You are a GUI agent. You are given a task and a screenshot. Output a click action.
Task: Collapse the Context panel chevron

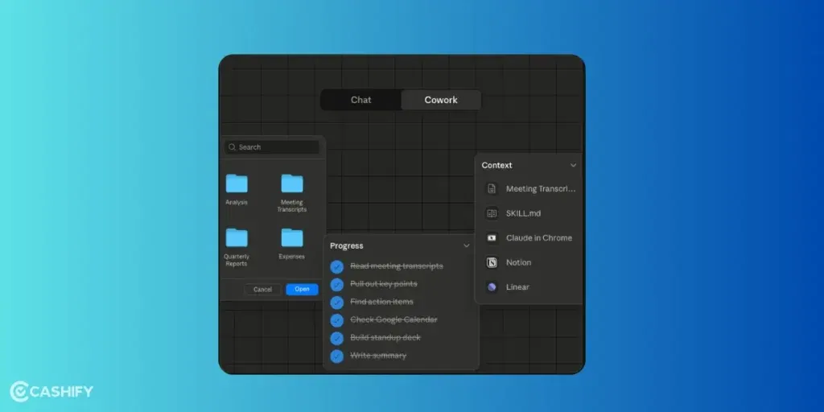[x=573, y=165]
